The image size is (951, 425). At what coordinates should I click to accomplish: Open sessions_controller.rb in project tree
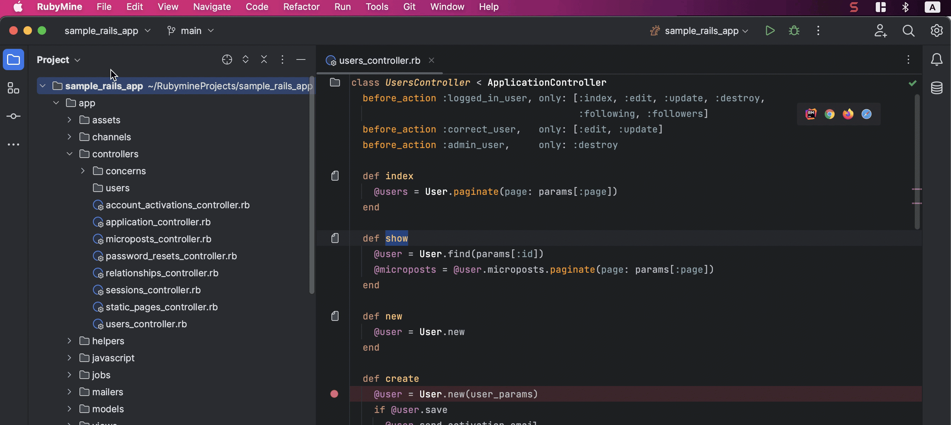[153, 290]
